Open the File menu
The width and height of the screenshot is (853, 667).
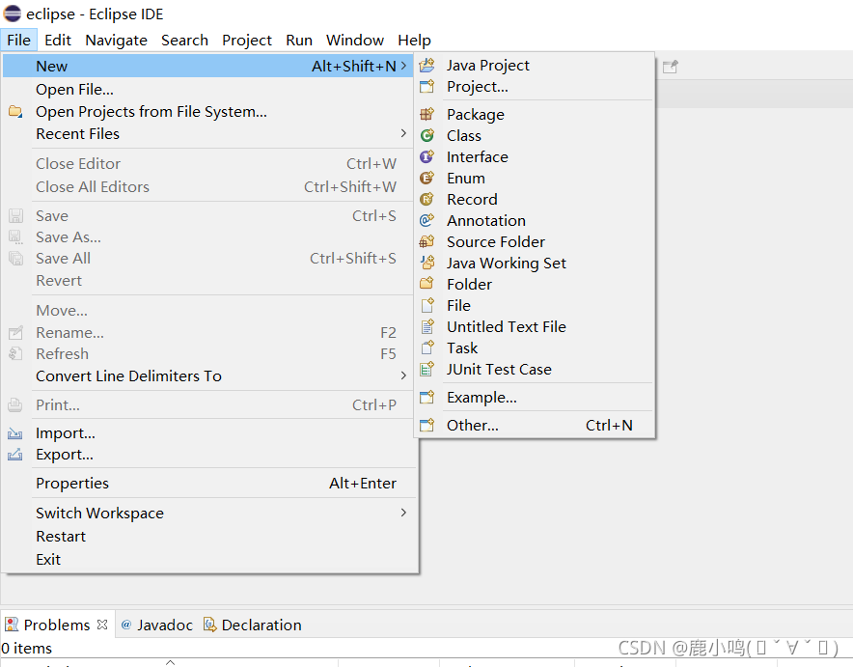click(18, 41)
